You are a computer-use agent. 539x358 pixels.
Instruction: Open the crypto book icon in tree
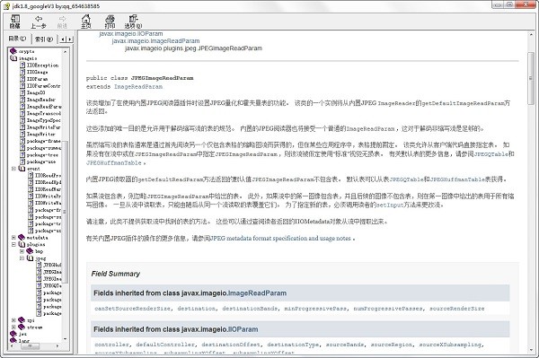(x=13, y=51)
